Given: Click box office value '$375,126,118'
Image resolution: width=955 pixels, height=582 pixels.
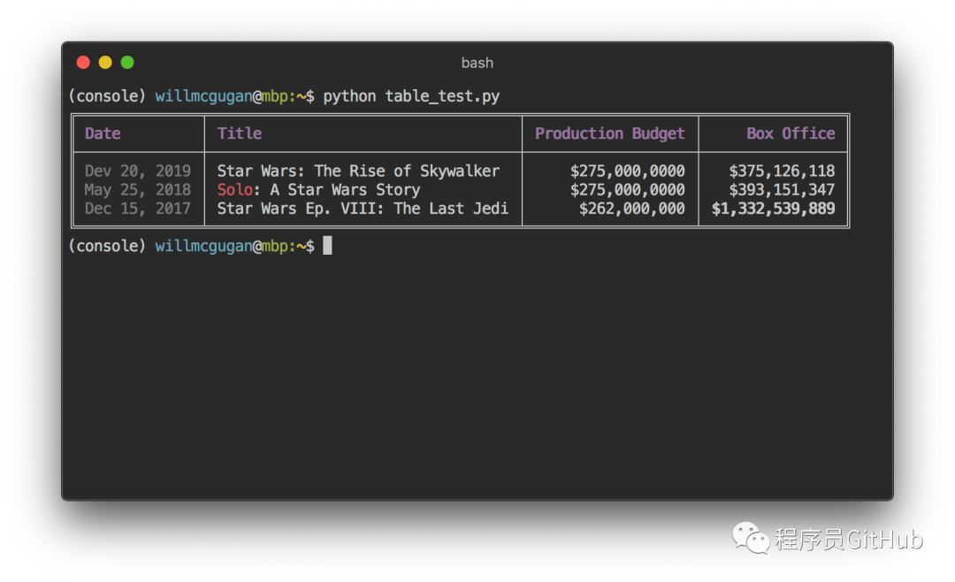Looking at the screenshot, I should (782, 171).
